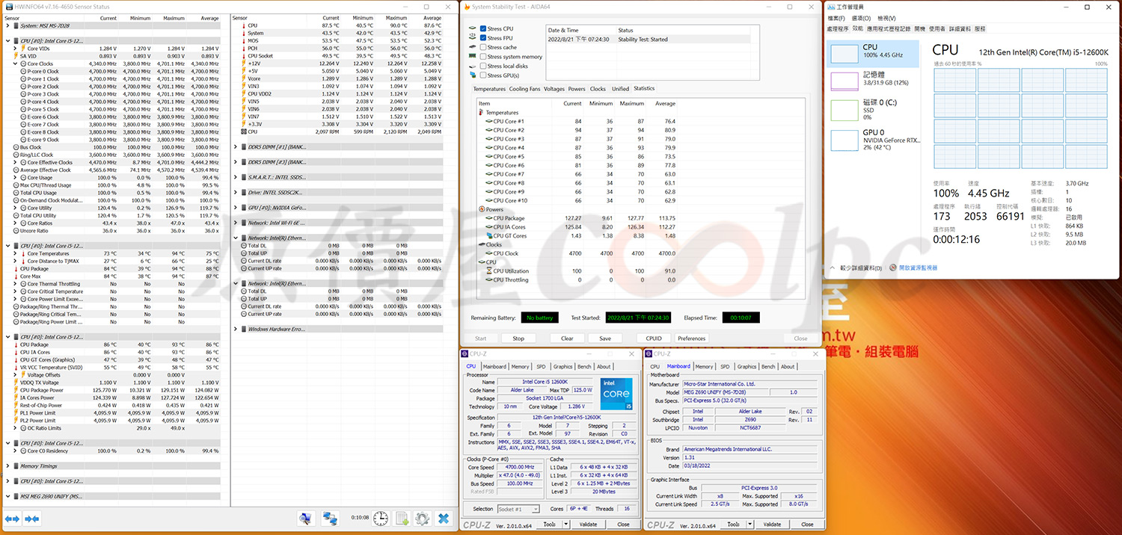The image size is (1122, 535).
Task: Click Task Manager title bar icon
Action: (831, 6)
